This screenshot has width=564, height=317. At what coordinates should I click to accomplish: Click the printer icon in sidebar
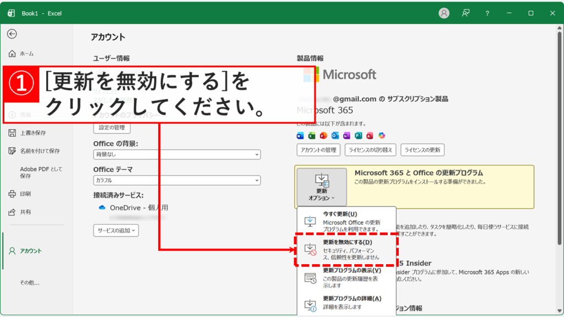click(12, 194)
